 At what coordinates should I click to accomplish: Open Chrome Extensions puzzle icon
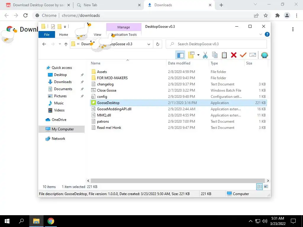(x=278, y=15)
